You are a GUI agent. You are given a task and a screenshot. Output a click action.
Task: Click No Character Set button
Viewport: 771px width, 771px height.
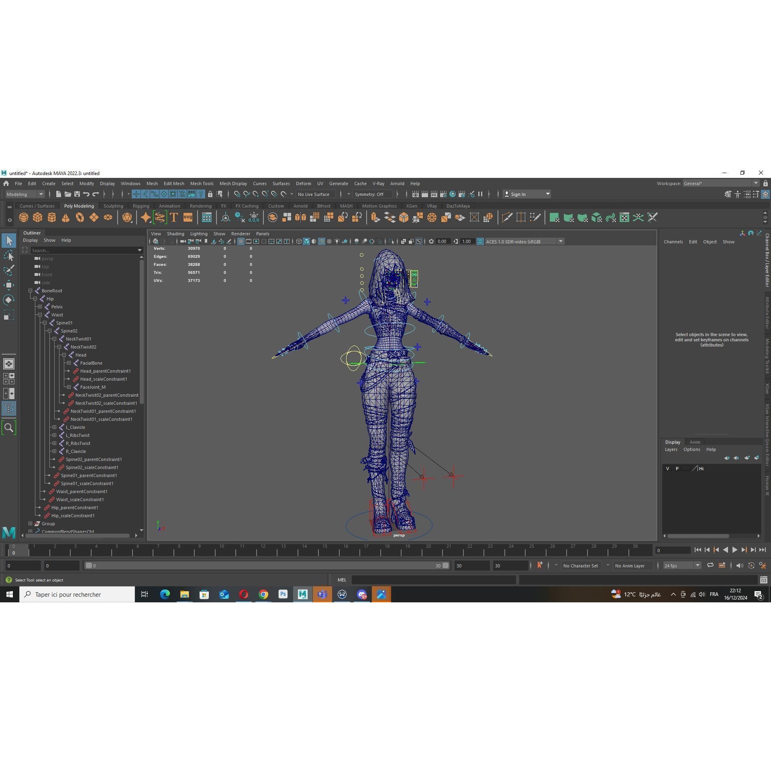pyautogui.click(x=580, y=566)
